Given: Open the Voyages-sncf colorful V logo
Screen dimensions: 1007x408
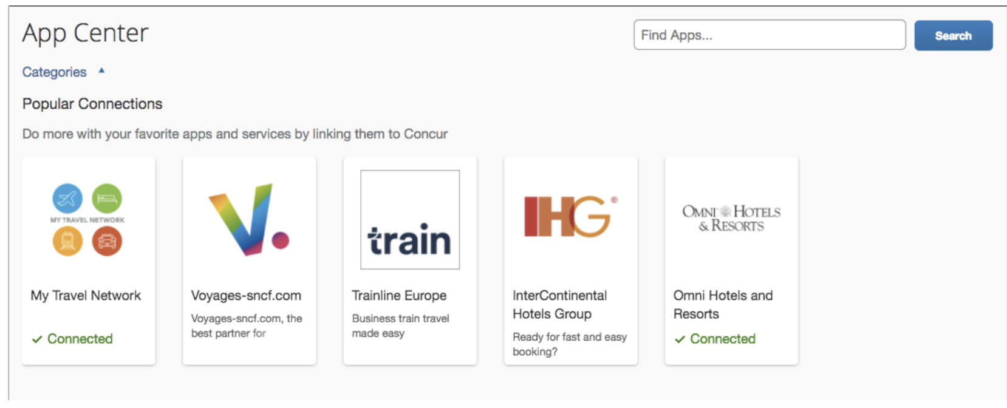Looking at the screenshot, I should pos(249,219).
